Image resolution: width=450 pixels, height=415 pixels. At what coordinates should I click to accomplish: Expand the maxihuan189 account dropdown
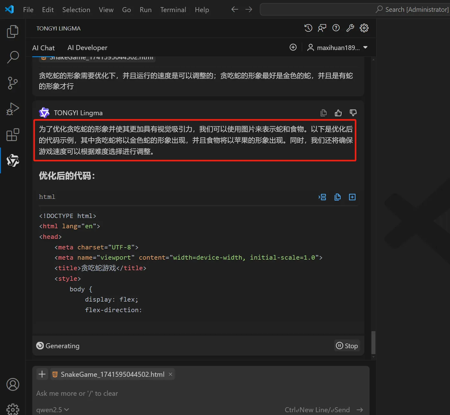click(337, 48)
